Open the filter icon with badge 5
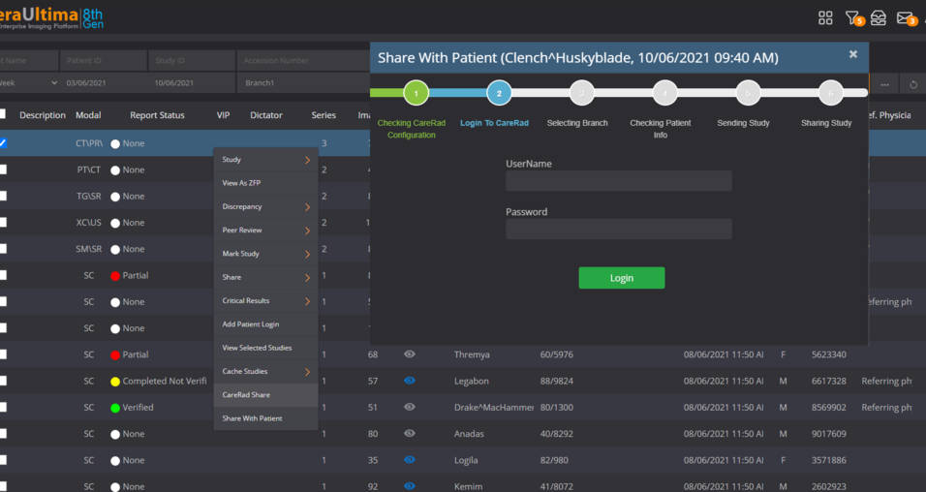This screenshot has width=926, height=492. [x=851, y=17]
